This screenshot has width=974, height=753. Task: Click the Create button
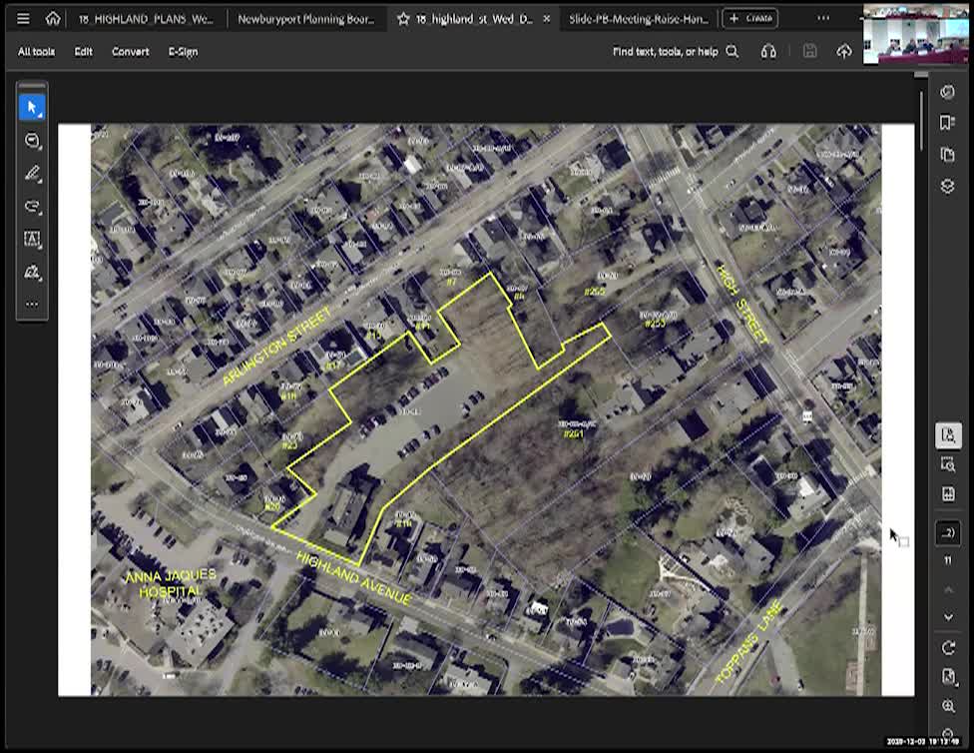click(x=751, y=17)
